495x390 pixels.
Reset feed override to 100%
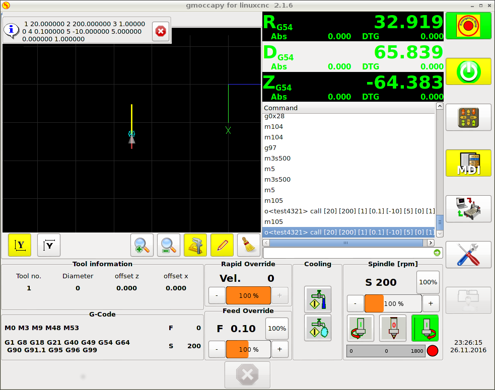[x=277, y=329]
